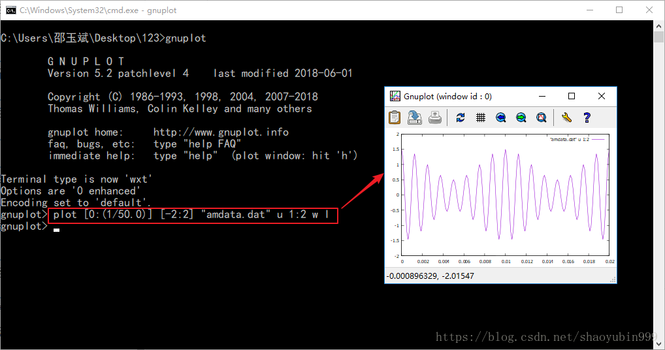The image size is (665, 350).
Task: Click the coordinates readout in Gnuplot status bar
Action: pos(430,276)
